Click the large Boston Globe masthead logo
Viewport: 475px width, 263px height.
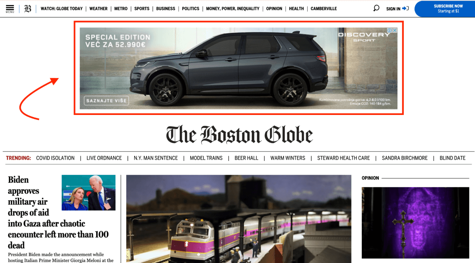click(x=239, y=135)
